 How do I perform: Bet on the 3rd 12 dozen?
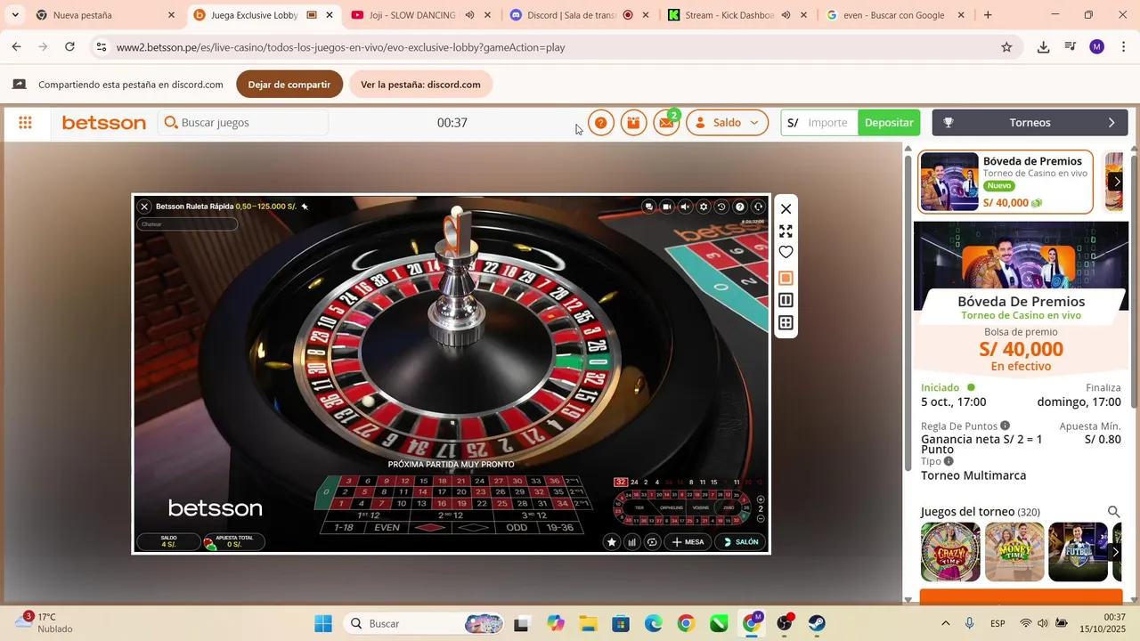point(534,515)
